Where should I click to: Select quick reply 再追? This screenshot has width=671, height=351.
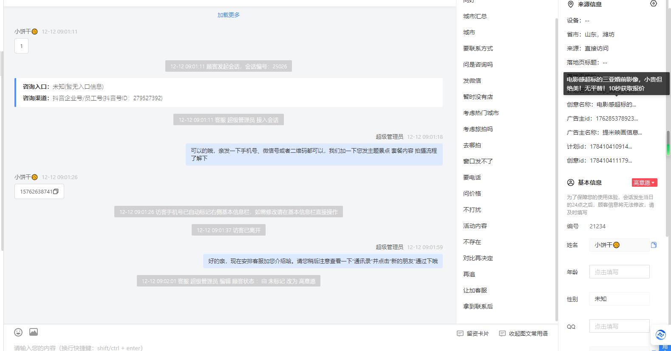(469, 274)
